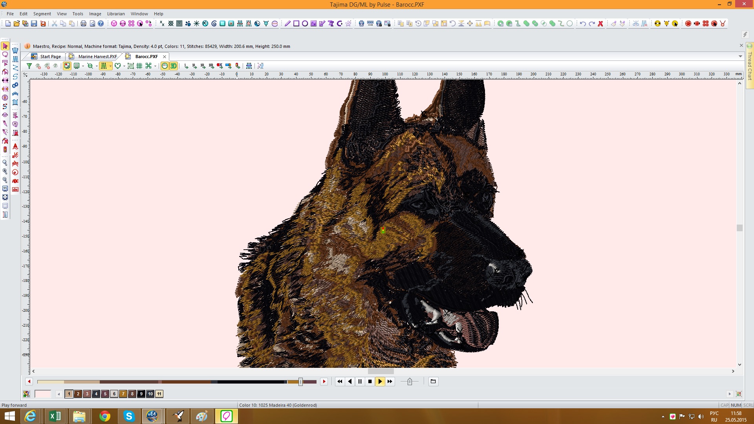Select the Zoom In magnifier tool

(x=5, y=171)
